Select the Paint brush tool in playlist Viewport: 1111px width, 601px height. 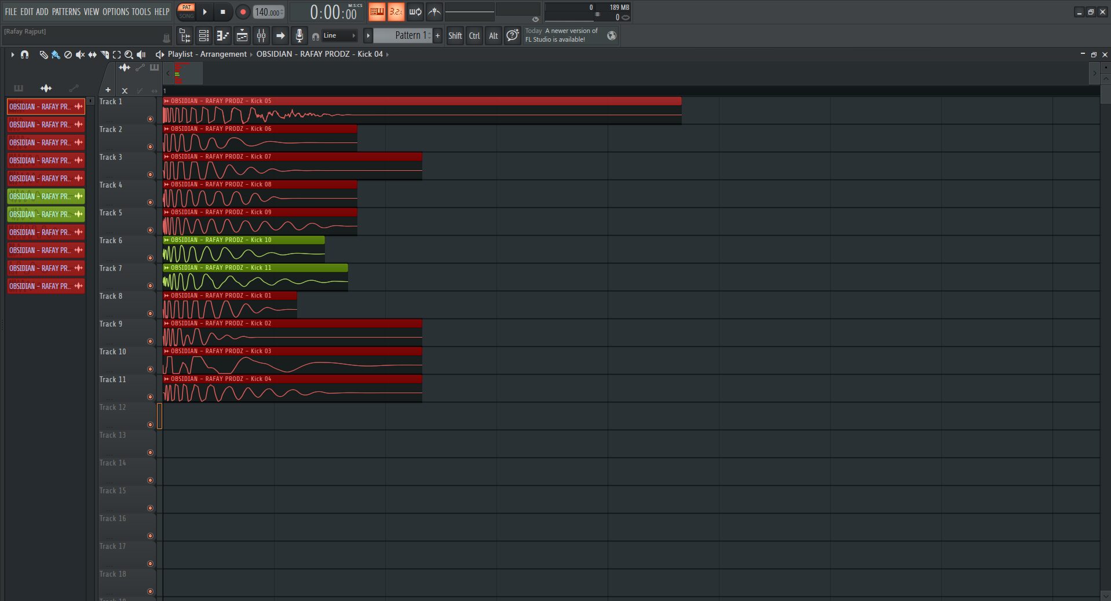click(56, 54)
